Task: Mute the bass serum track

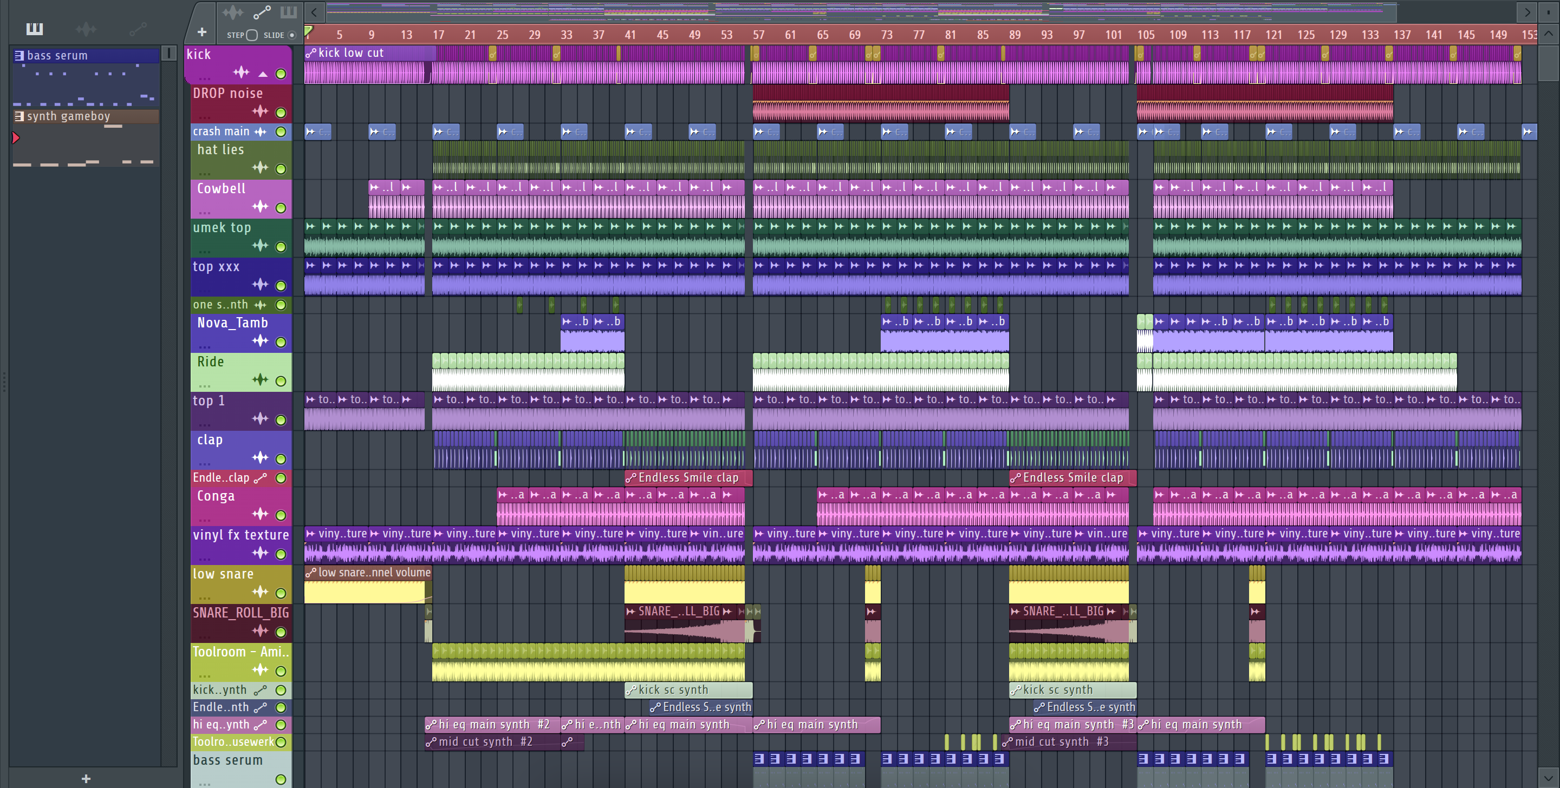Action: (281, 779)
